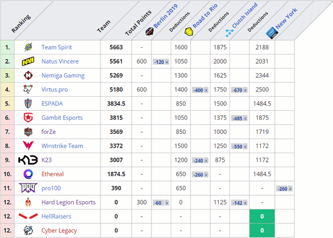Image resolution: width=333 pixels, height=238 pixels.
Task: Open the New York tournament link
Action: click(286, 19)
